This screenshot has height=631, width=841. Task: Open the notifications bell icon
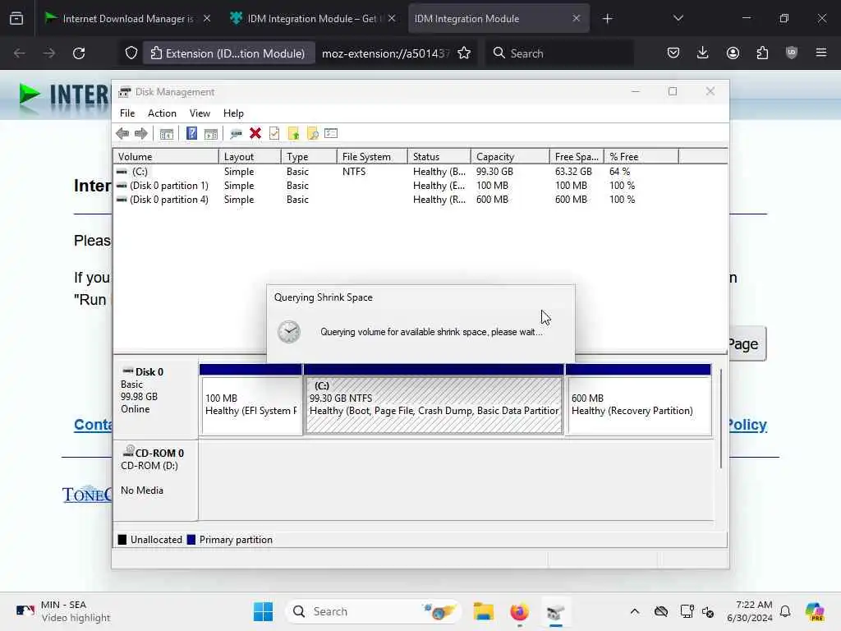[x=785, y=611]
